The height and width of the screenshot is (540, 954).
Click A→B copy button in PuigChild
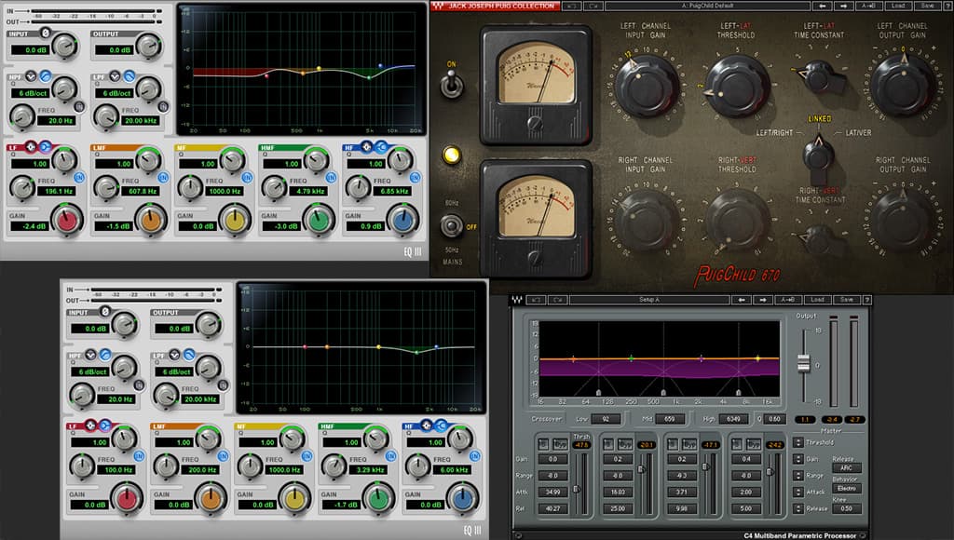pyautogui.click(x=867, y=6)
